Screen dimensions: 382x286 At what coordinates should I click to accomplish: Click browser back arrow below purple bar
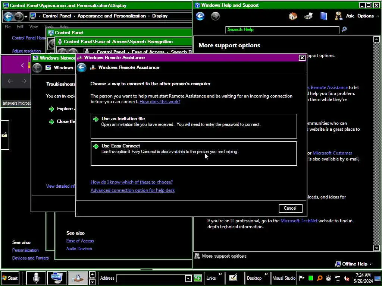[x=10, y=81]
